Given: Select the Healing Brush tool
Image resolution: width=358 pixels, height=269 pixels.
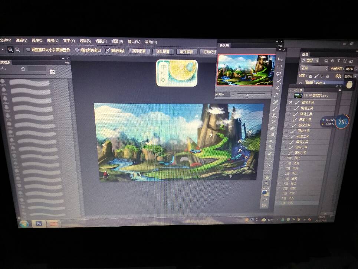Looking at the screenshot, I should click(276, 102).
